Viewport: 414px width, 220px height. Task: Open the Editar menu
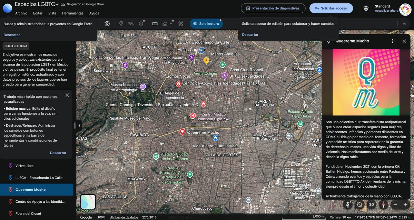pos(38,13)
